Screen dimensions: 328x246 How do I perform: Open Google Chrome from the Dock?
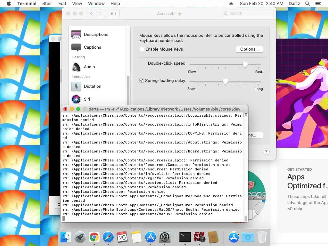point(94,237)
